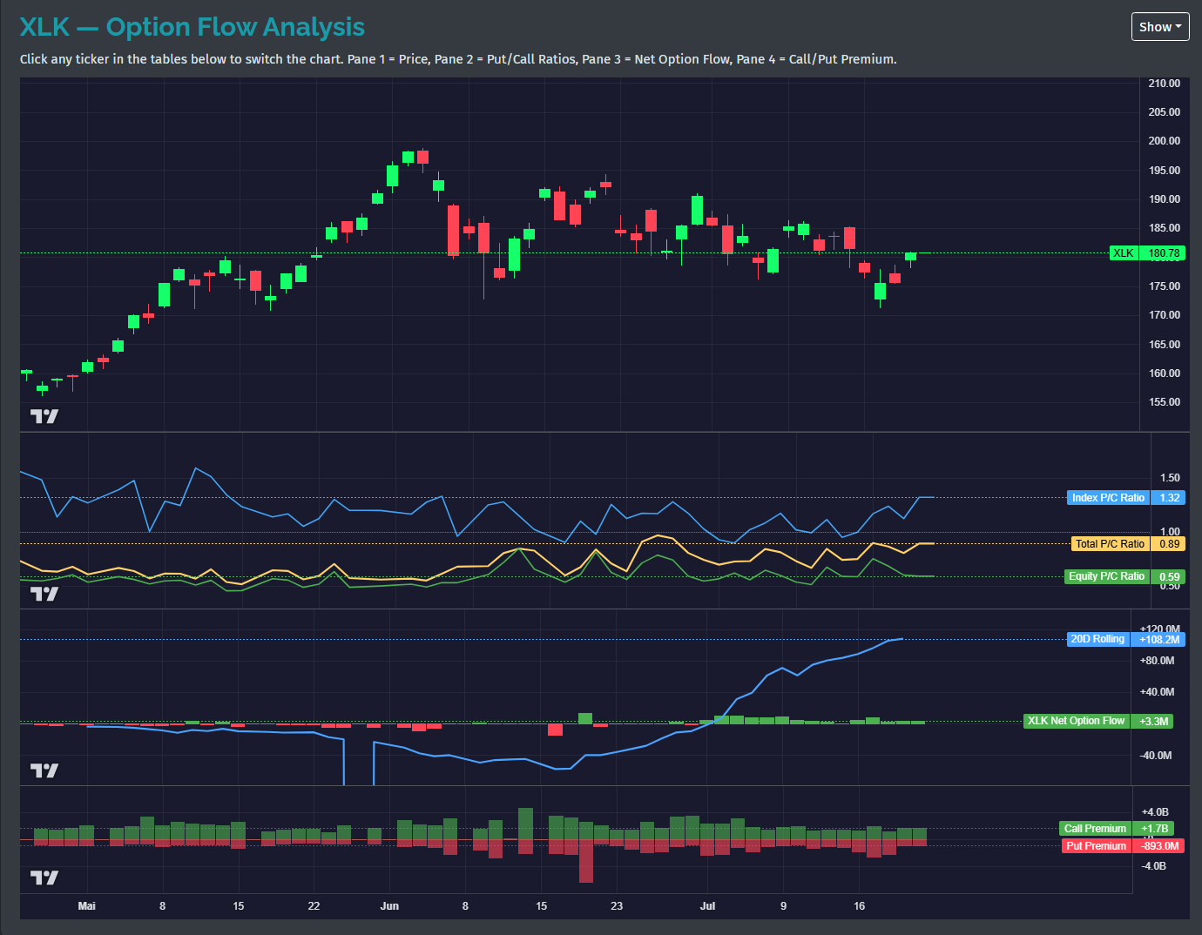
Task: Click the 22 date label on the time axis
Action: (x=314, y=906)
